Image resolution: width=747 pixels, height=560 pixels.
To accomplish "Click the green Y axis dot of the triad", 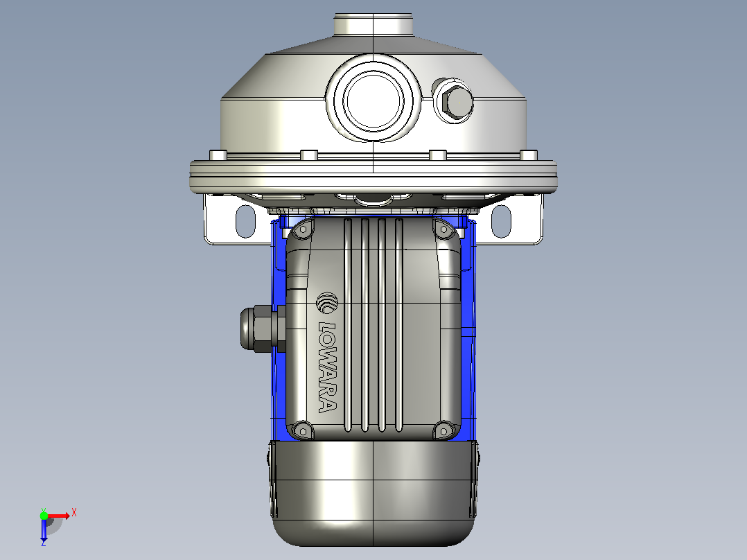I will pos(44,515).
